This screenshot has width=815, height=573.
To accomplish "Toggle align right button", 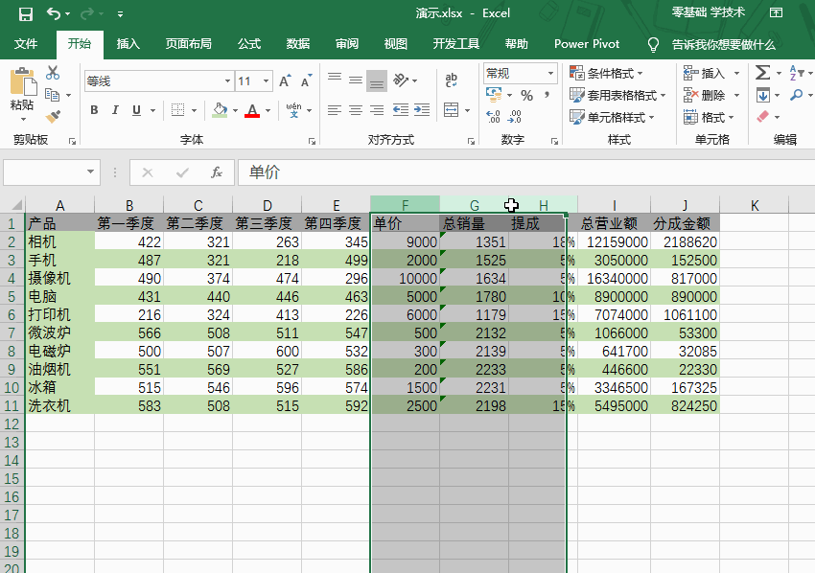I will point(377,110).
